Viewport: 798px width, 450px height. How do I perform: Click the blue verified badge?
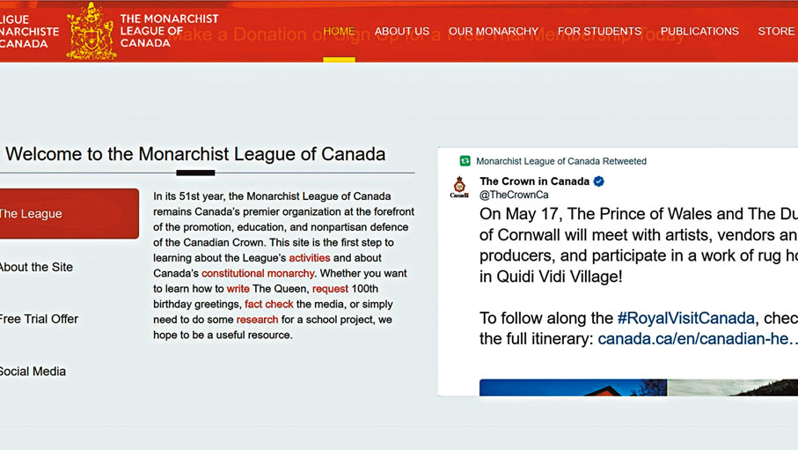[599, 181]
